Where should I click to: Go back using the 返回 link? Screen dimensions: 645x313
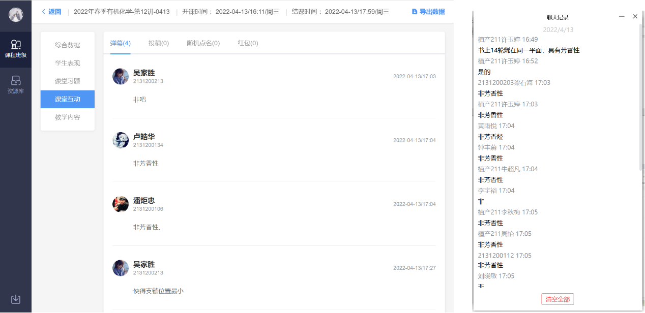click(x=51, y=12)
